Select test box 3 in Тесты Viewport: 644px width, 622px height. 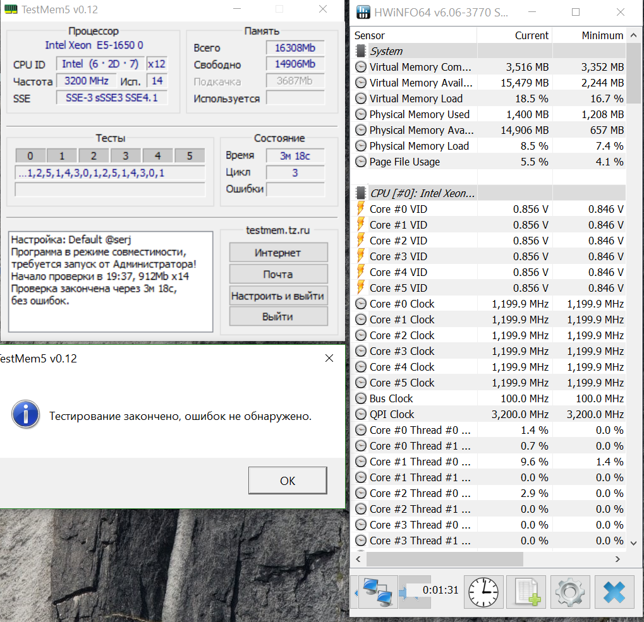126,155
